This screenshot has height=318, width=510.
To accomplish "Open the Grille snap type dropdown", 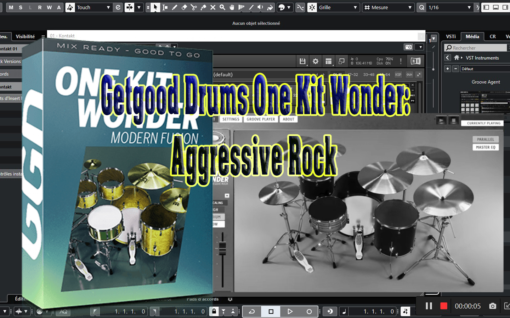I will click(x=338, y=7).
